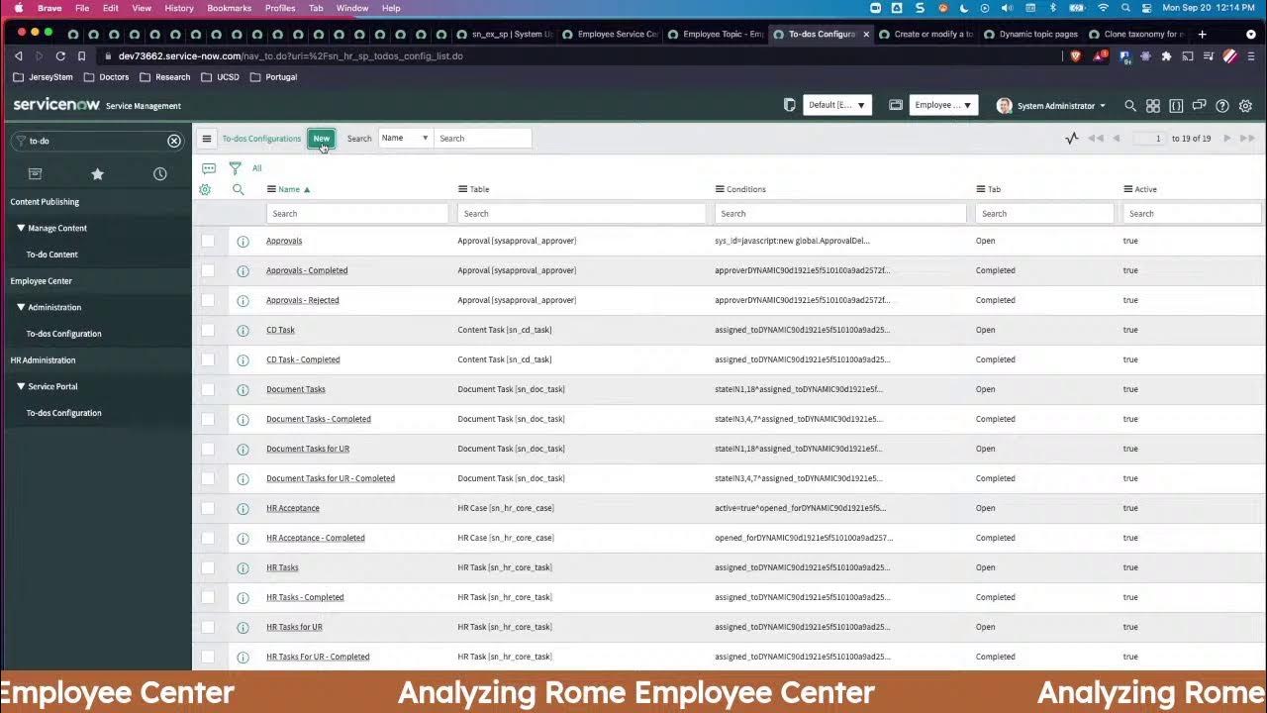This screenshot has width=1267, height=713.
Task: Go to next page arrow
Action: click(x=1227, y=139)
